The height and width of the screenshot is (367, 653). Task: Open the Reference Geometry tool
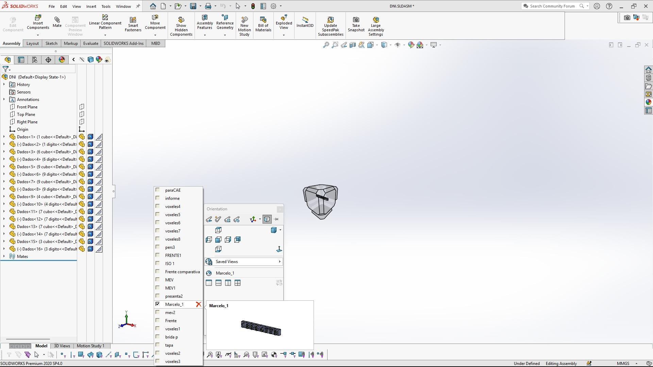click(x=225, y=22)
